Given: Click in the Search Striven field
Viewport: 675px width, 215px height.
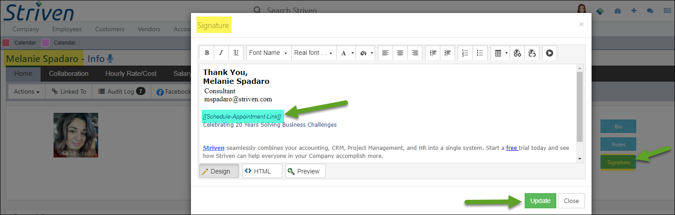Looking at the screenshot, I should click(292, 10).
